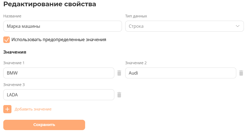Click the 'Название' label above name field

click(x=12, y=16)
